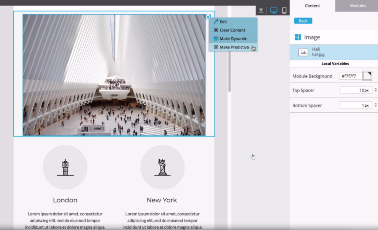Viewport: 378px width, 230px height.
Task: Switch to mobile preview mode
Action: [284, 11]
